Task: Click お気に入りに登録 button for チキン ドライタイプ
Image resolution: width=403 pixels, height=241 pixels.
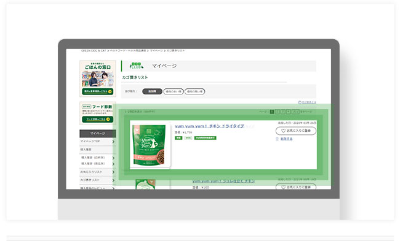Action: [296, 131]
